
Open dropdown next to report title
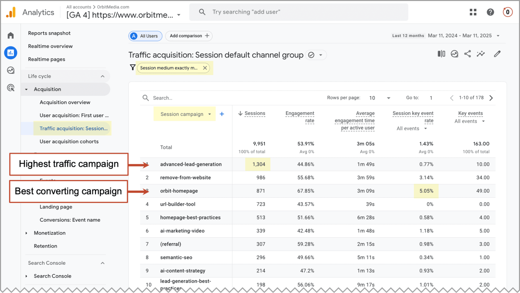point(321,55)
